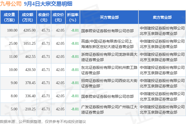This screenshot has height=124, width=186.
Task: Click seller 中信建投证券 cell in the 9.00 row
Action: coord(162,83)
